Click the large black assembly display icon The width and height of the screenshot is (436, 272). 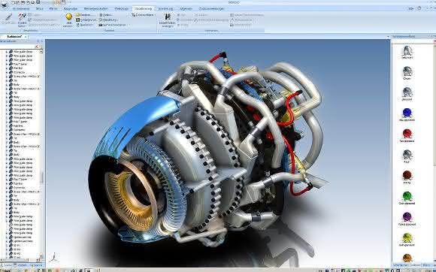(168, 17)
